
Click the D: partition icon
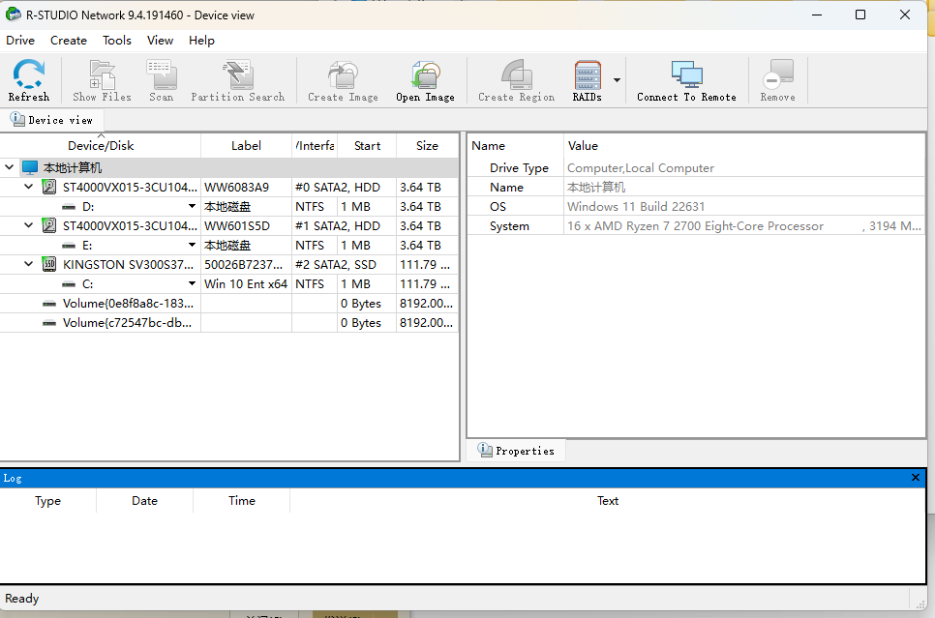coord(69,207)
